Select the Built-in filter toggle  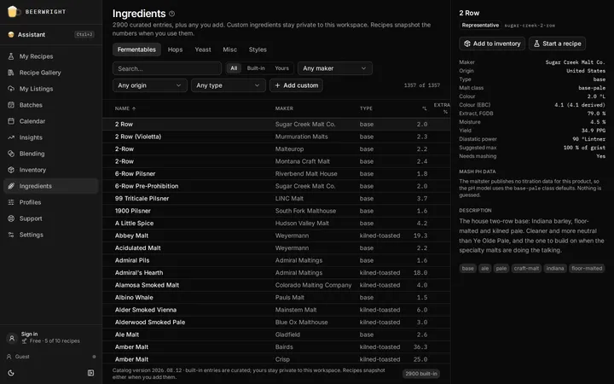pyautogui.click(x=256, y=68)
